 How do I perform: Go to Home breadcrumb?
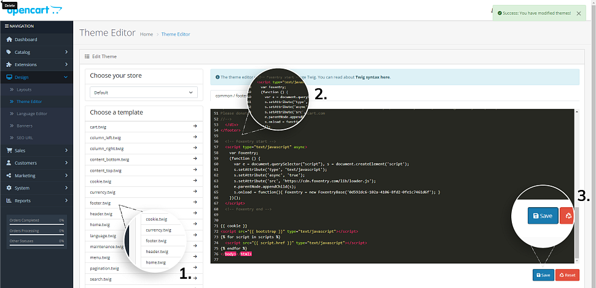point(146,34)
